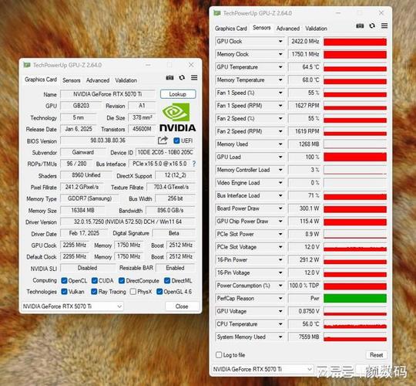Viewport: 416px width, 386px height.
Task: Click screenshot camera icon in Sensors window
Action: click(360, 25)
